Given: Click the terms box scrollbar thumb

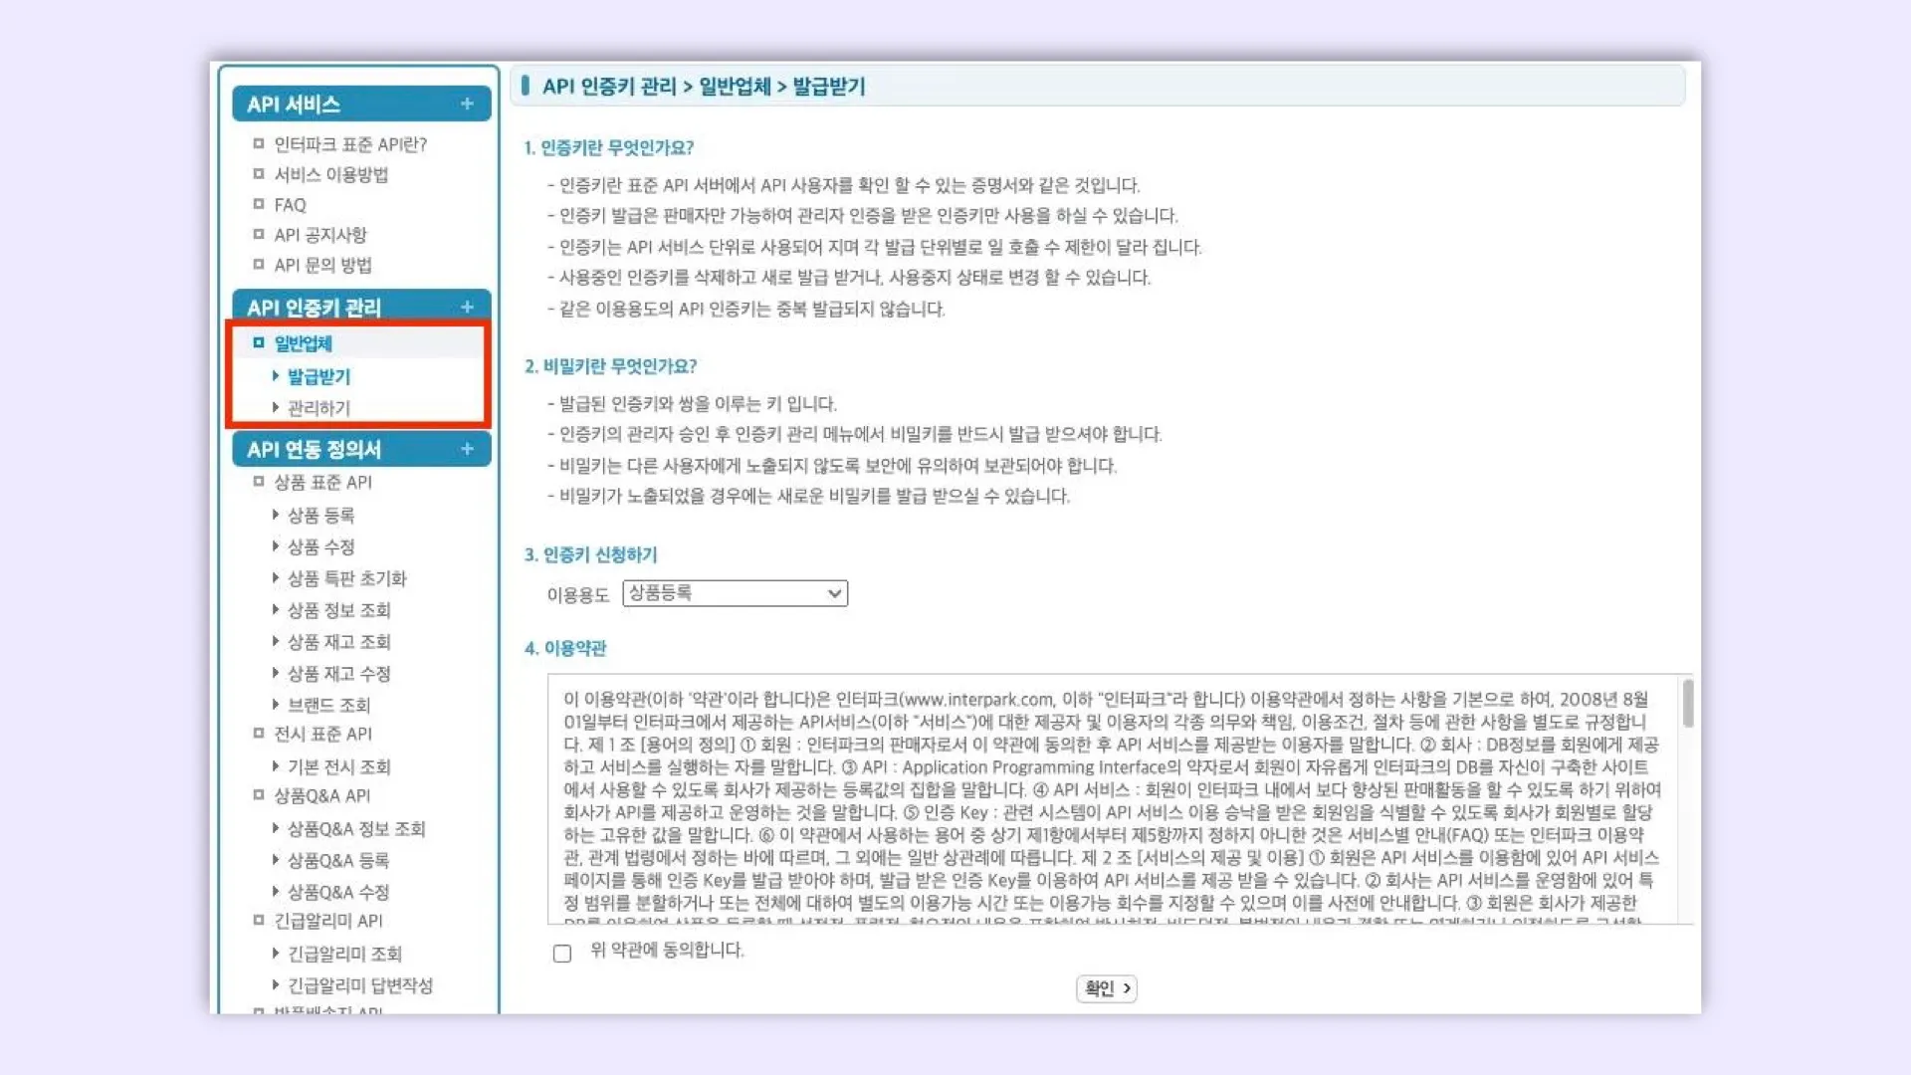Looking at the screenshot, I should (1687, 703).
